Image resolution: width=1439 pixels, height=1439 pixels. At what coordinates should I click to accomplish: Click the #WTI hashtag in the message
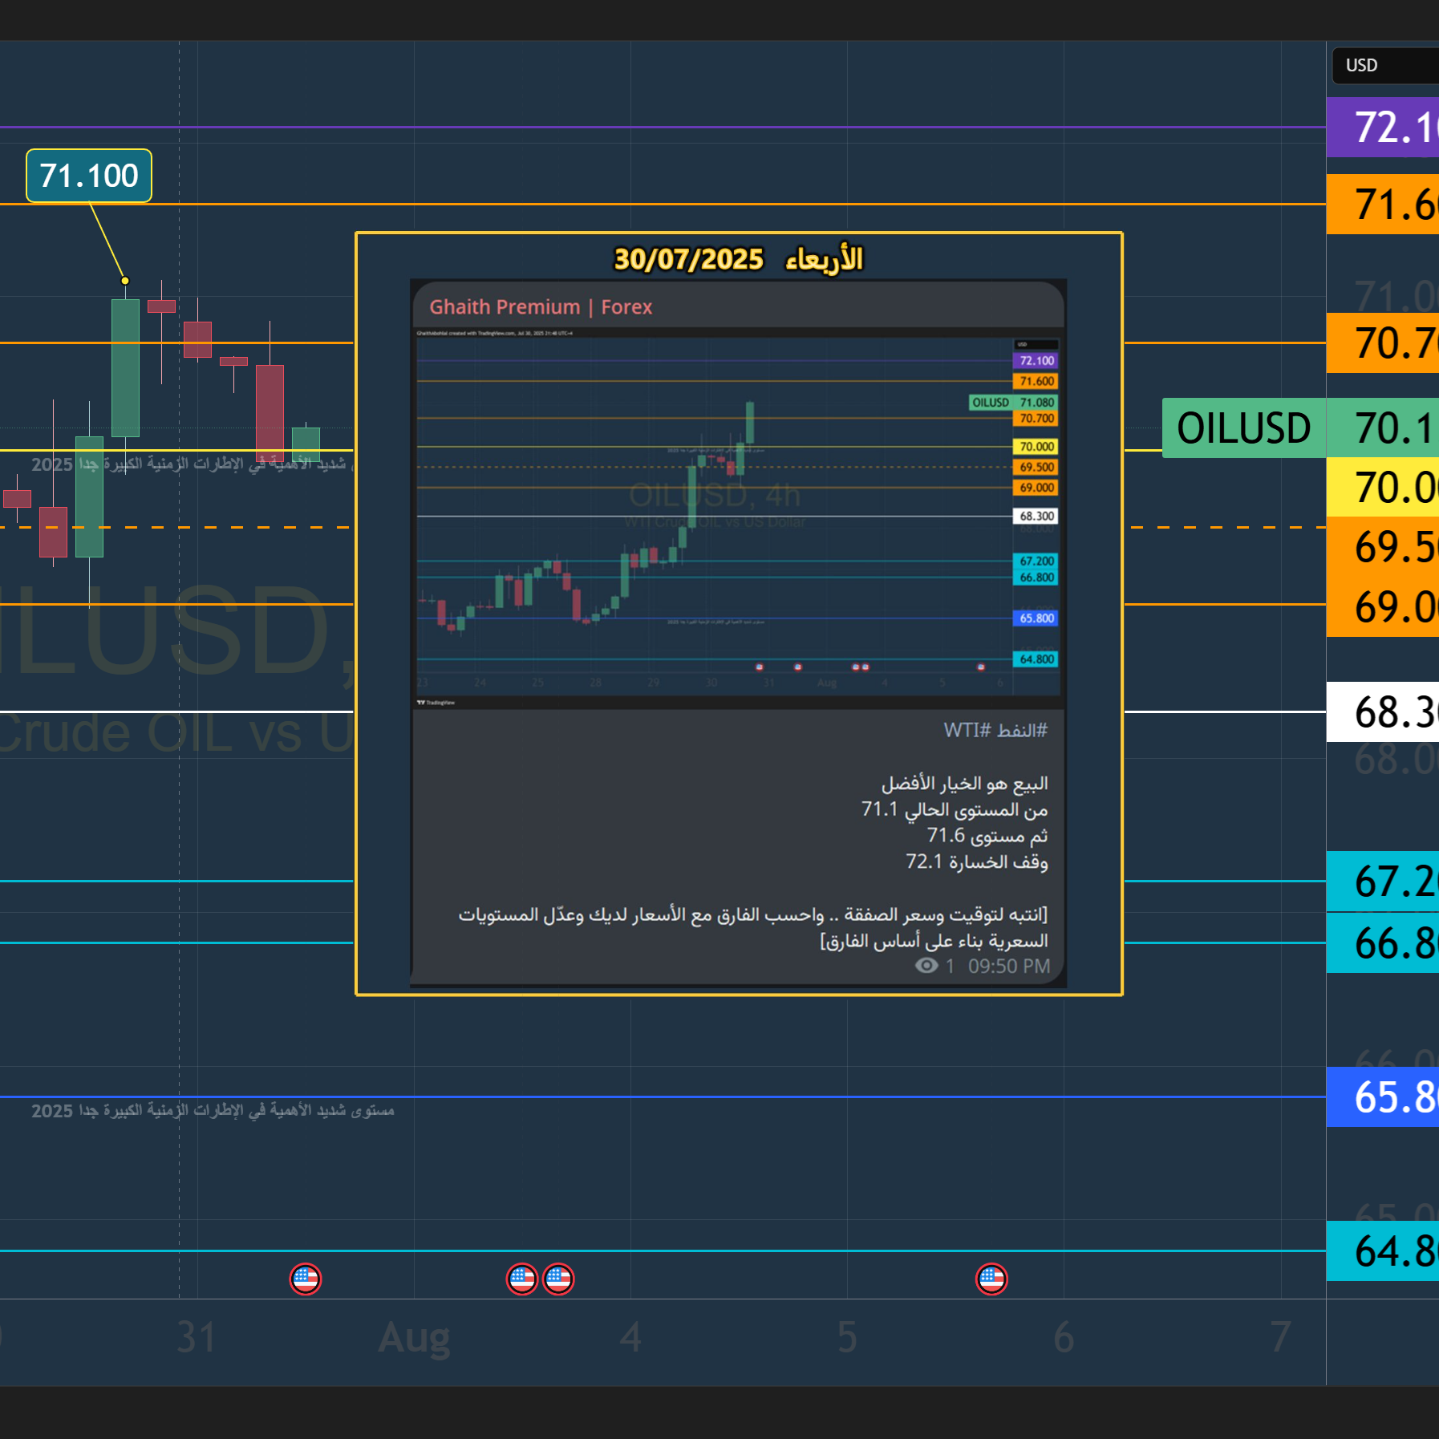tap(967, 730)
